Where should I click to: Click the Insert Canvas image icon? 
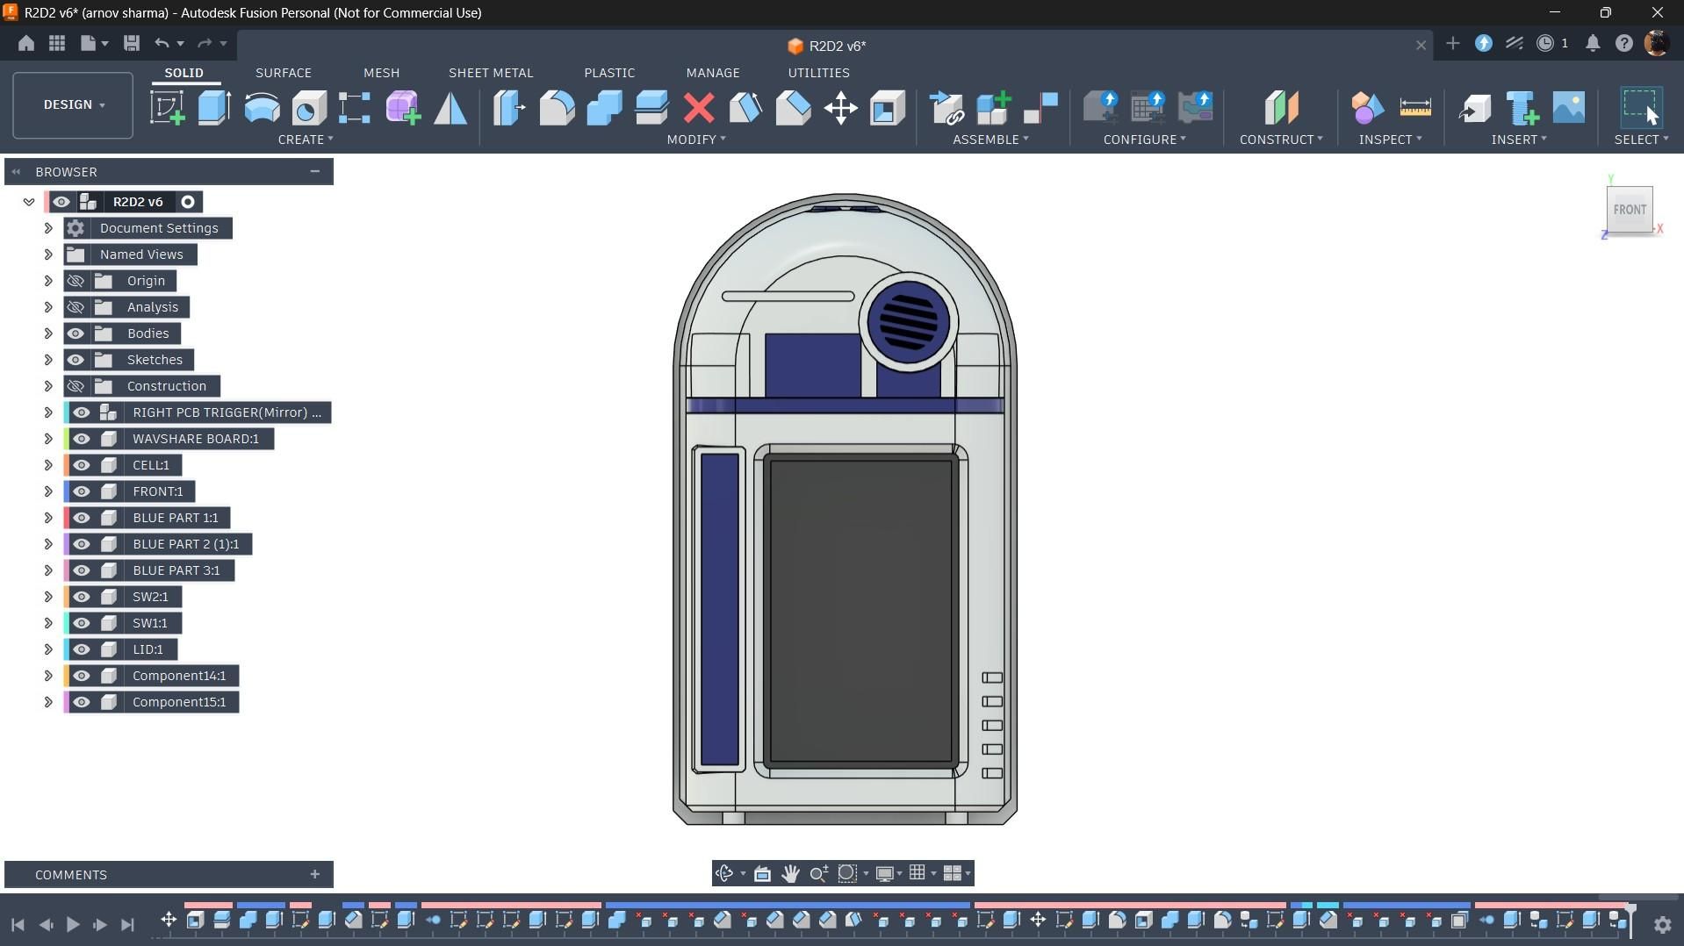pos(1569,108)
